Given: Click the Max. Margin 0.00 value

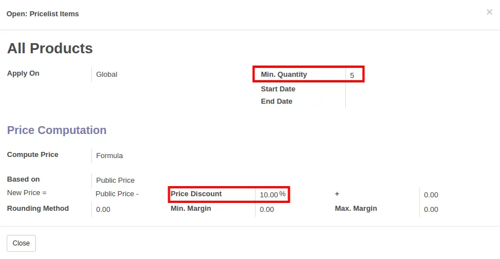Looking at the screenshot, I should pyautogui.click(x=431, y=210).
